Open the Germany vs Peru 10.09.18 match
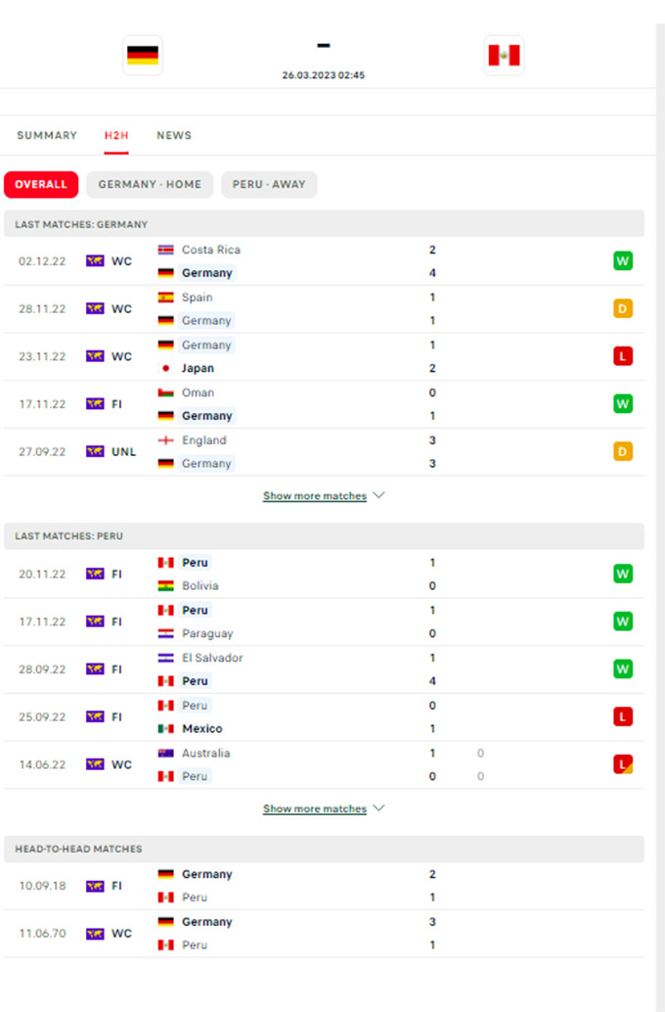Screen dimensions: 665x1012 (x=324, y=886)
